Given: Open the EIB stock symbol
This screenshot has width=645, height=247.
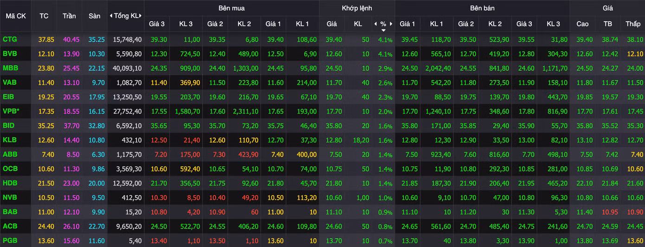Looking at the screenshot, I should click(9, 97).
